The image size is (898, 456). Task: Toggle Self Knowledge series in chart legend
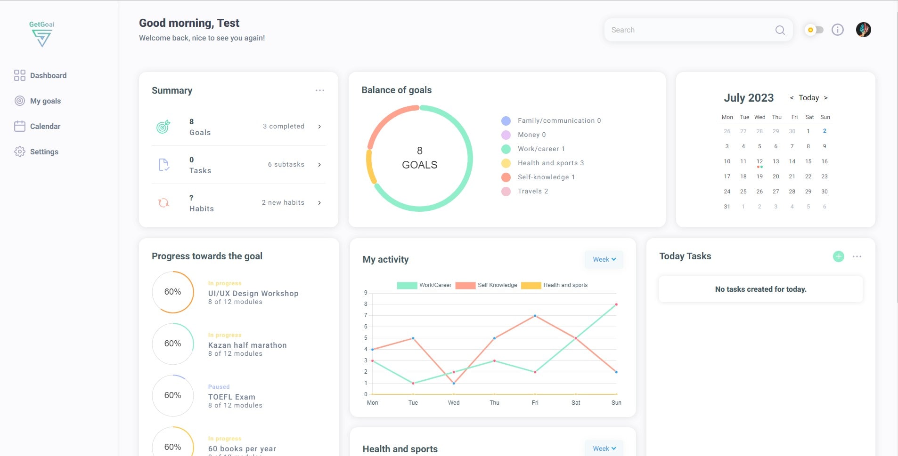tap(486, 285)
